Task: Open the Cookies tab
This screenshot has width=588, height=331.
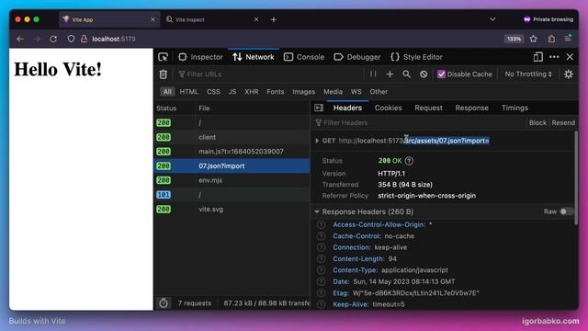Action: coord(388,108)
